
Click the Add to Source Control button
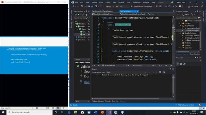[x=185, y=105]
